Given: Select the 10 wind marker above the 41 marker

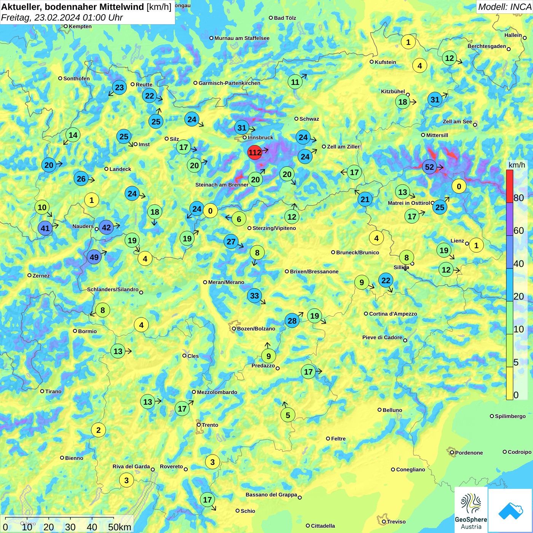Looking at the screenshot, I should coord(42,207).
